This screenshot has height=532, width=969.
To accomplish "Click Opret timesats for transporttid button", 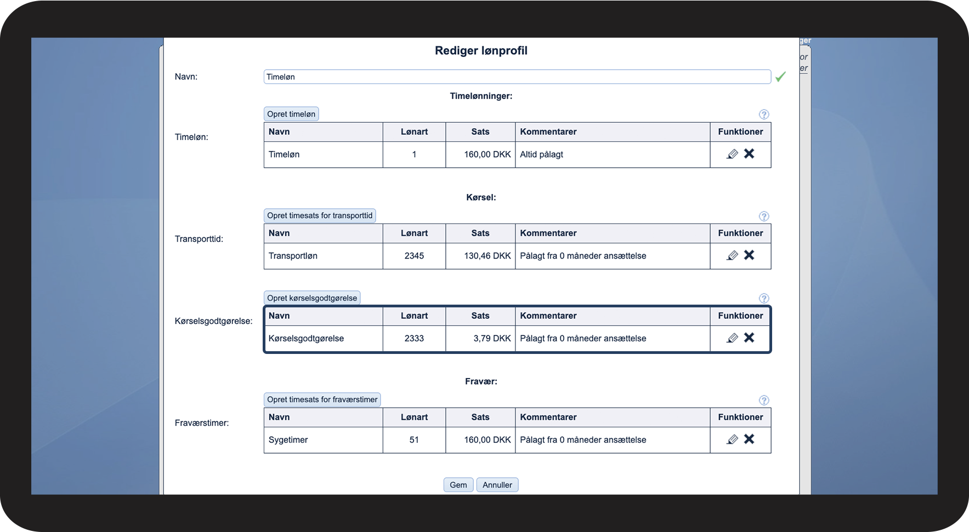I will (x=320, y=215).
